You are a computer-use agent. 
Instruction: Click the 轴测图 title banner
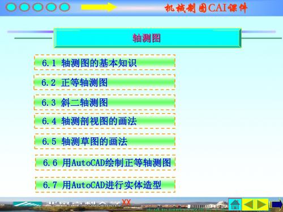click(147, 38)
